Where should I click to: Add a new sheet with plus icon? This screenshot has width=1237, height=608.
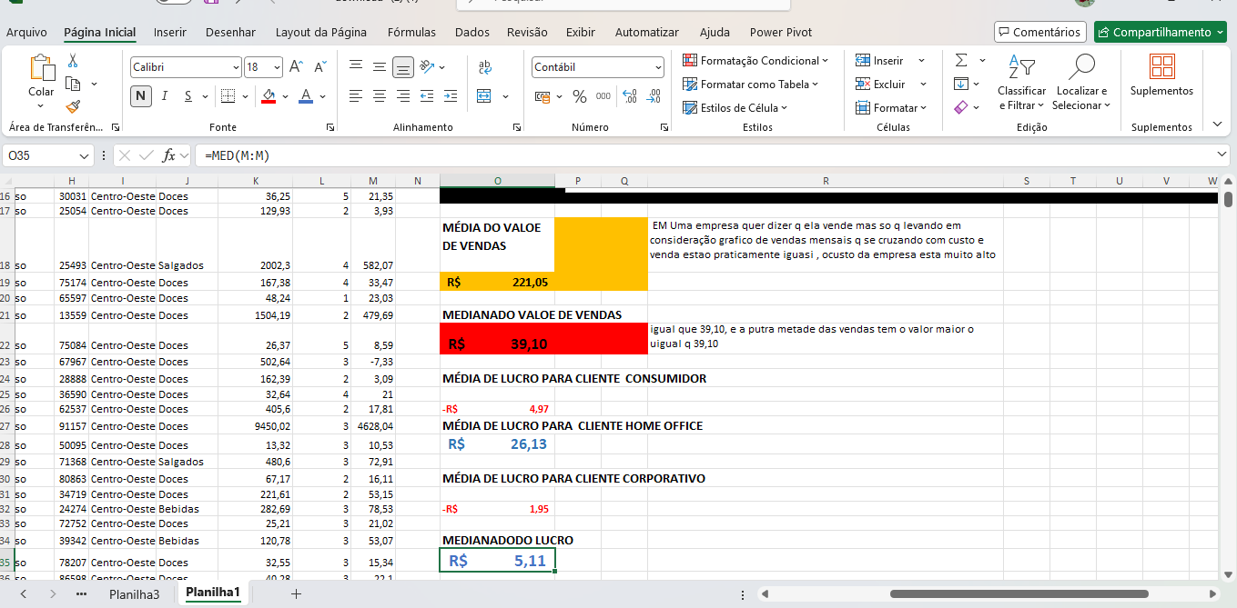point(296,593)
